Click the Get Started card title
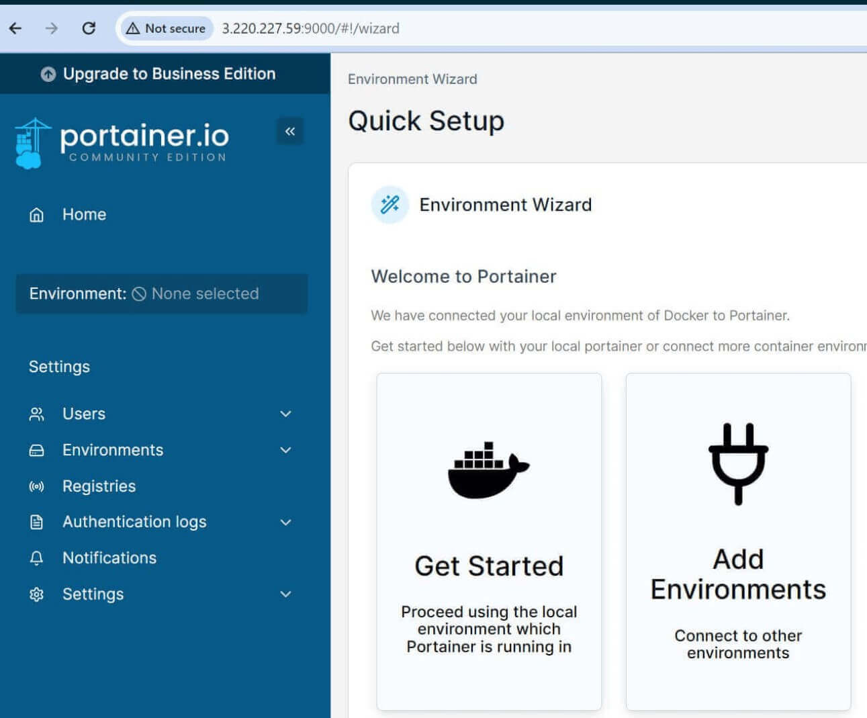 489,566
